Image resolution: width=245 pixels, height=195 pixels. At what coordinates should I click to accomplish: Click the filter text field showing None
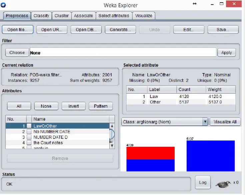[123, 52]
